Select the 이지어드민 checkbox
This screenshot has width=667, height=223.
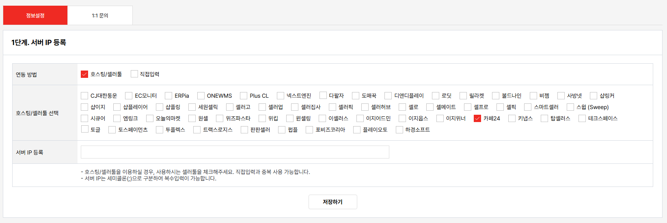360,118
